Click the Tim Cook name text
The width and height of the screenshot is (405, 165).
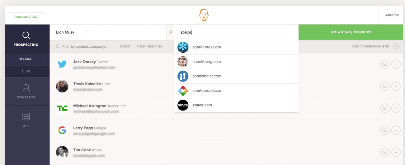[x=82, y=150]
